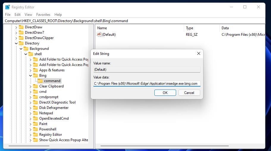Open the Favorites menu
This screenshot has width=271, height=151.
pyautogui.click(x=43, y=15)
